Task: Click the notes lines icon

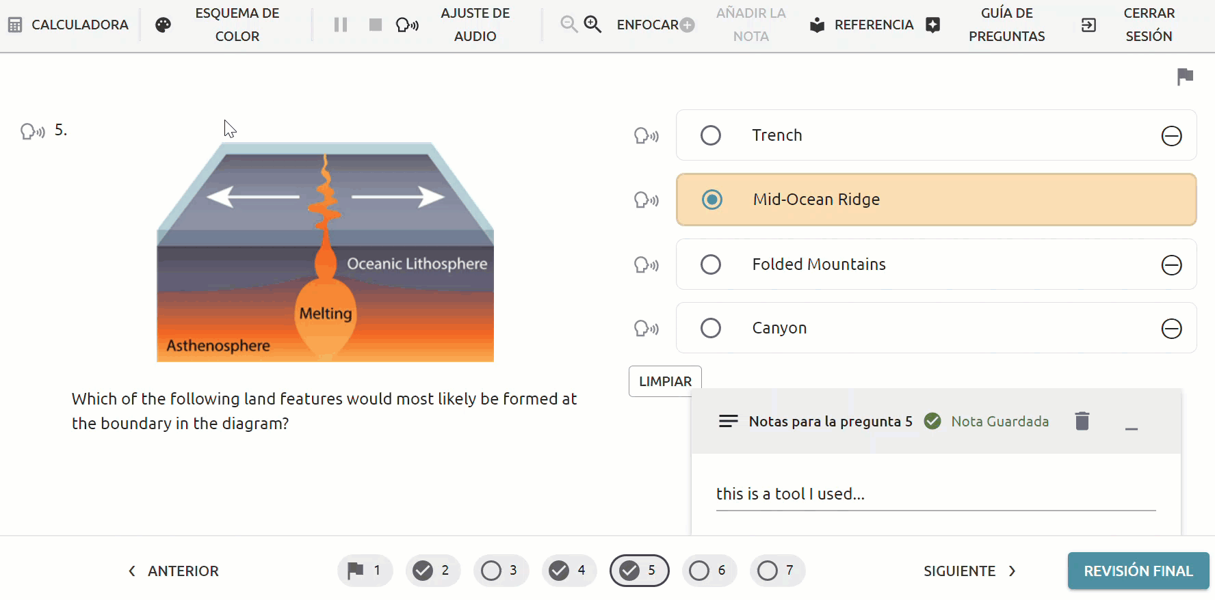Action: tap(728, 421)
